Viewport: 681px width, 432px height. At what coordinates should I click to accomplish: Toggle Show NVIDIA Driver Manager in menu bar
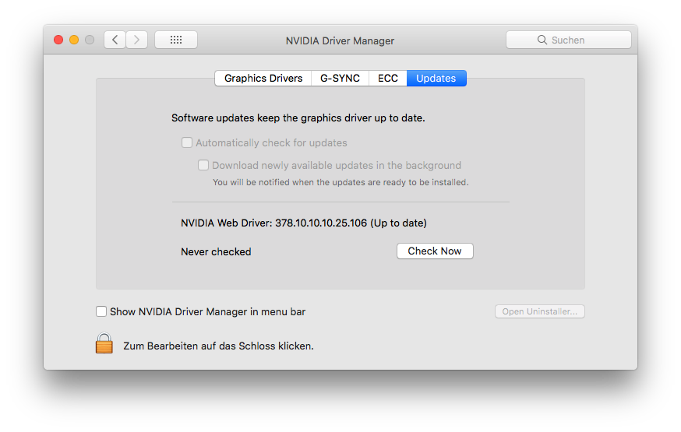pos(101,311)
